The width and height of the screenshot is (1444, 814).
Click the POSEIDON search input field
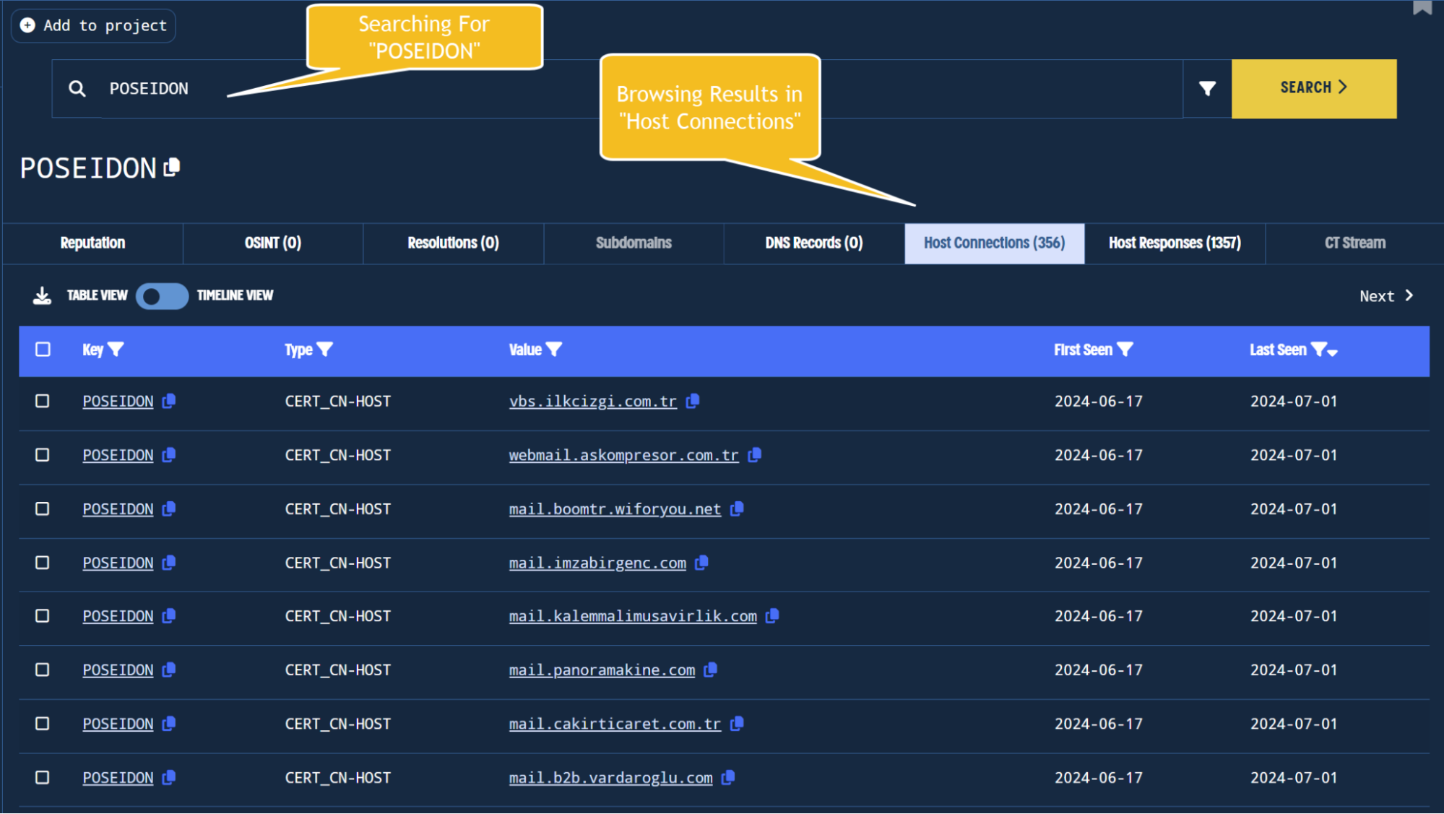[617, 88]
